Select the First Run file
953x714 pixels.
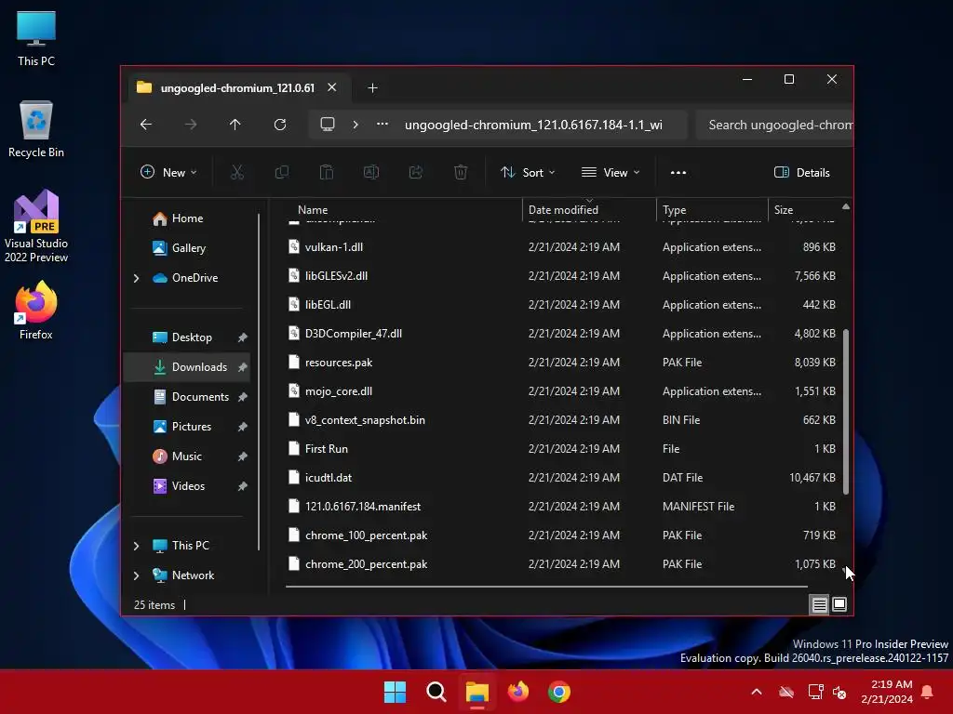[563, 449]
